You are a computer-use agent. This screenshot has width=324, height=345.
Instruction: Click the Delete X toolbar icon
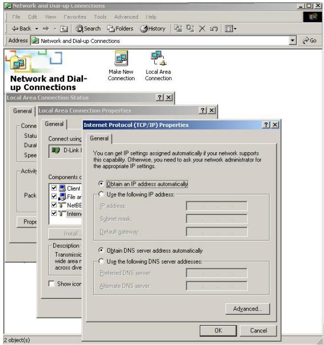tap(202, 29)
